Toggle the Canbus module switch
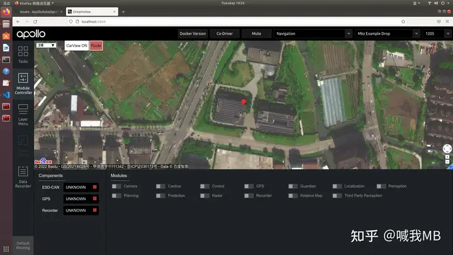Screen dimensions: 453x255 click(x=160, y=186)
